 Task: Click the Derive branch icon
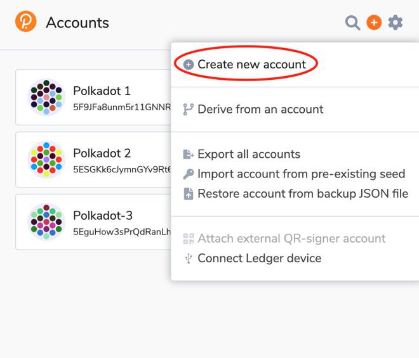point(188,110)
